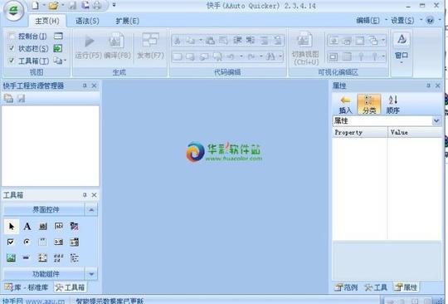Click the green icon beside 状态栏
This screenshot has height=304, width=448.
58,48
